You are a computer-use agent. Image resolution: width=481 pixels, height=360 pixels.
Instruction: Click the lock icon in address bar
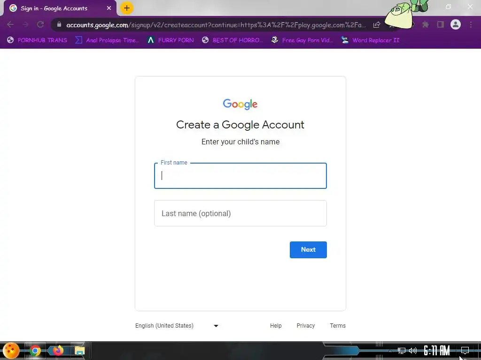point(59,24)
